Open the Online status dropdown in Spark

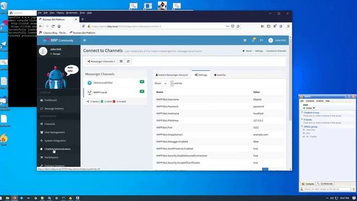[x=309, y=108]
